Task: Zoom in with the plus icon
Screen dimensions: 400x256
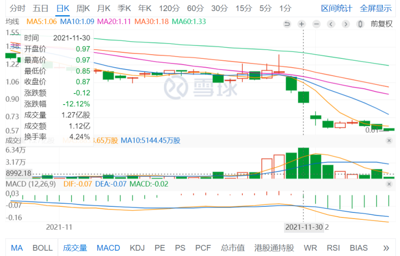Action: pos(301,24)
